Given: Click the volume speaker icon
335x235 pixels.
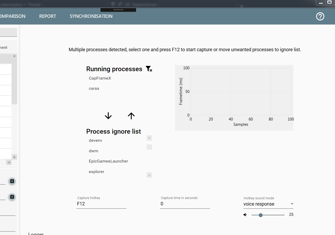Looking at the screenshot, I should [x=245, y=215].
